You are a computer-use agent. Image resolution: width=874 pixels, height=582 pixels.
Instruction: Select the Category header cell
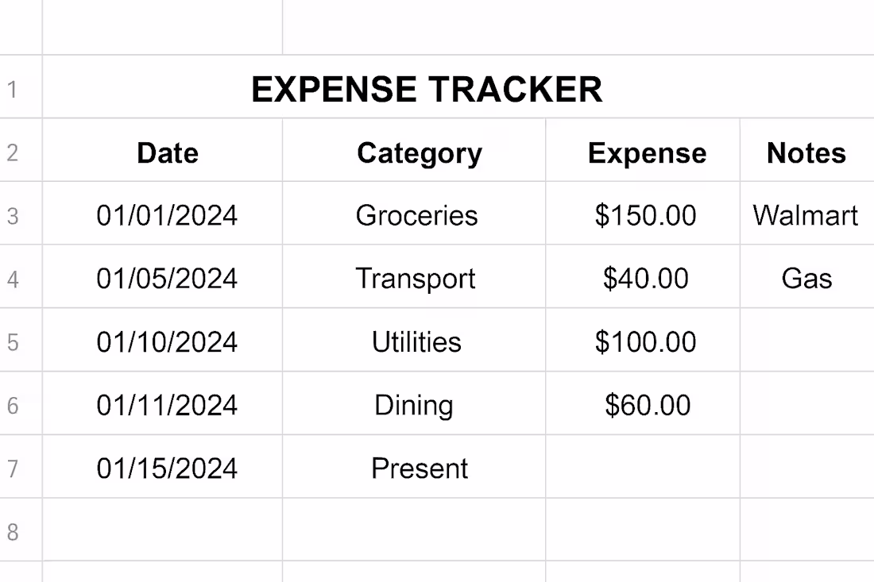coord(419,152)
